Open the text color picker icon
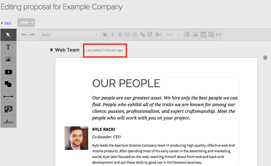Image resolution: width=271 pixels, height=166 pixels. (x=150, y=35)
